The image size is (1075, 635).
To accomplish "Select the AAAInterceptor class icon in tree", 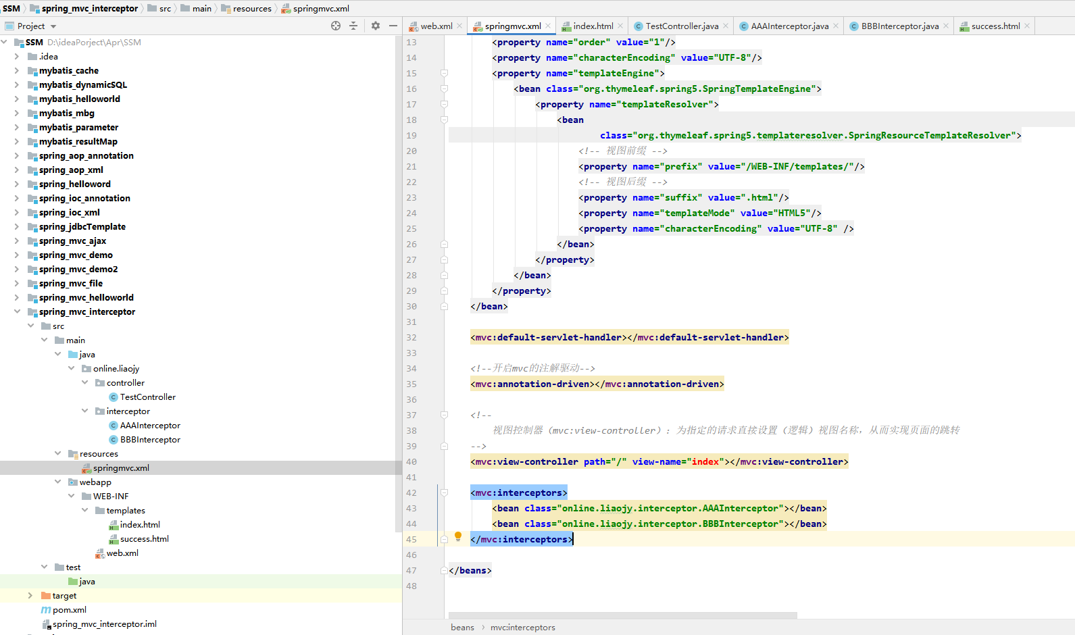I will point(114,426).
